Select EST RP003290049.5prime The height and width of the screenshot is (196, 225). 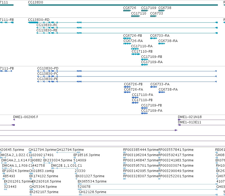159,174
